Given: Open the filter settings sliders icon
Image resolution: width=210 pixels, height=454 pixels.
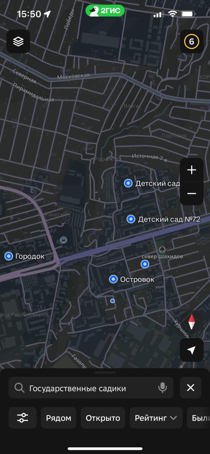Looking at the screenshot, I should pos(23,418).
